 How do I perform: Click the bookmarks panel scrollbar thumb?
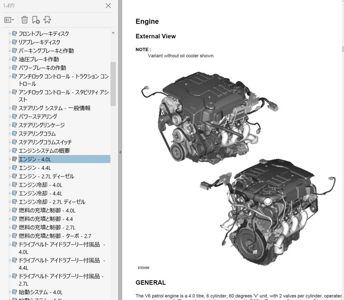(x=113, y=84)
